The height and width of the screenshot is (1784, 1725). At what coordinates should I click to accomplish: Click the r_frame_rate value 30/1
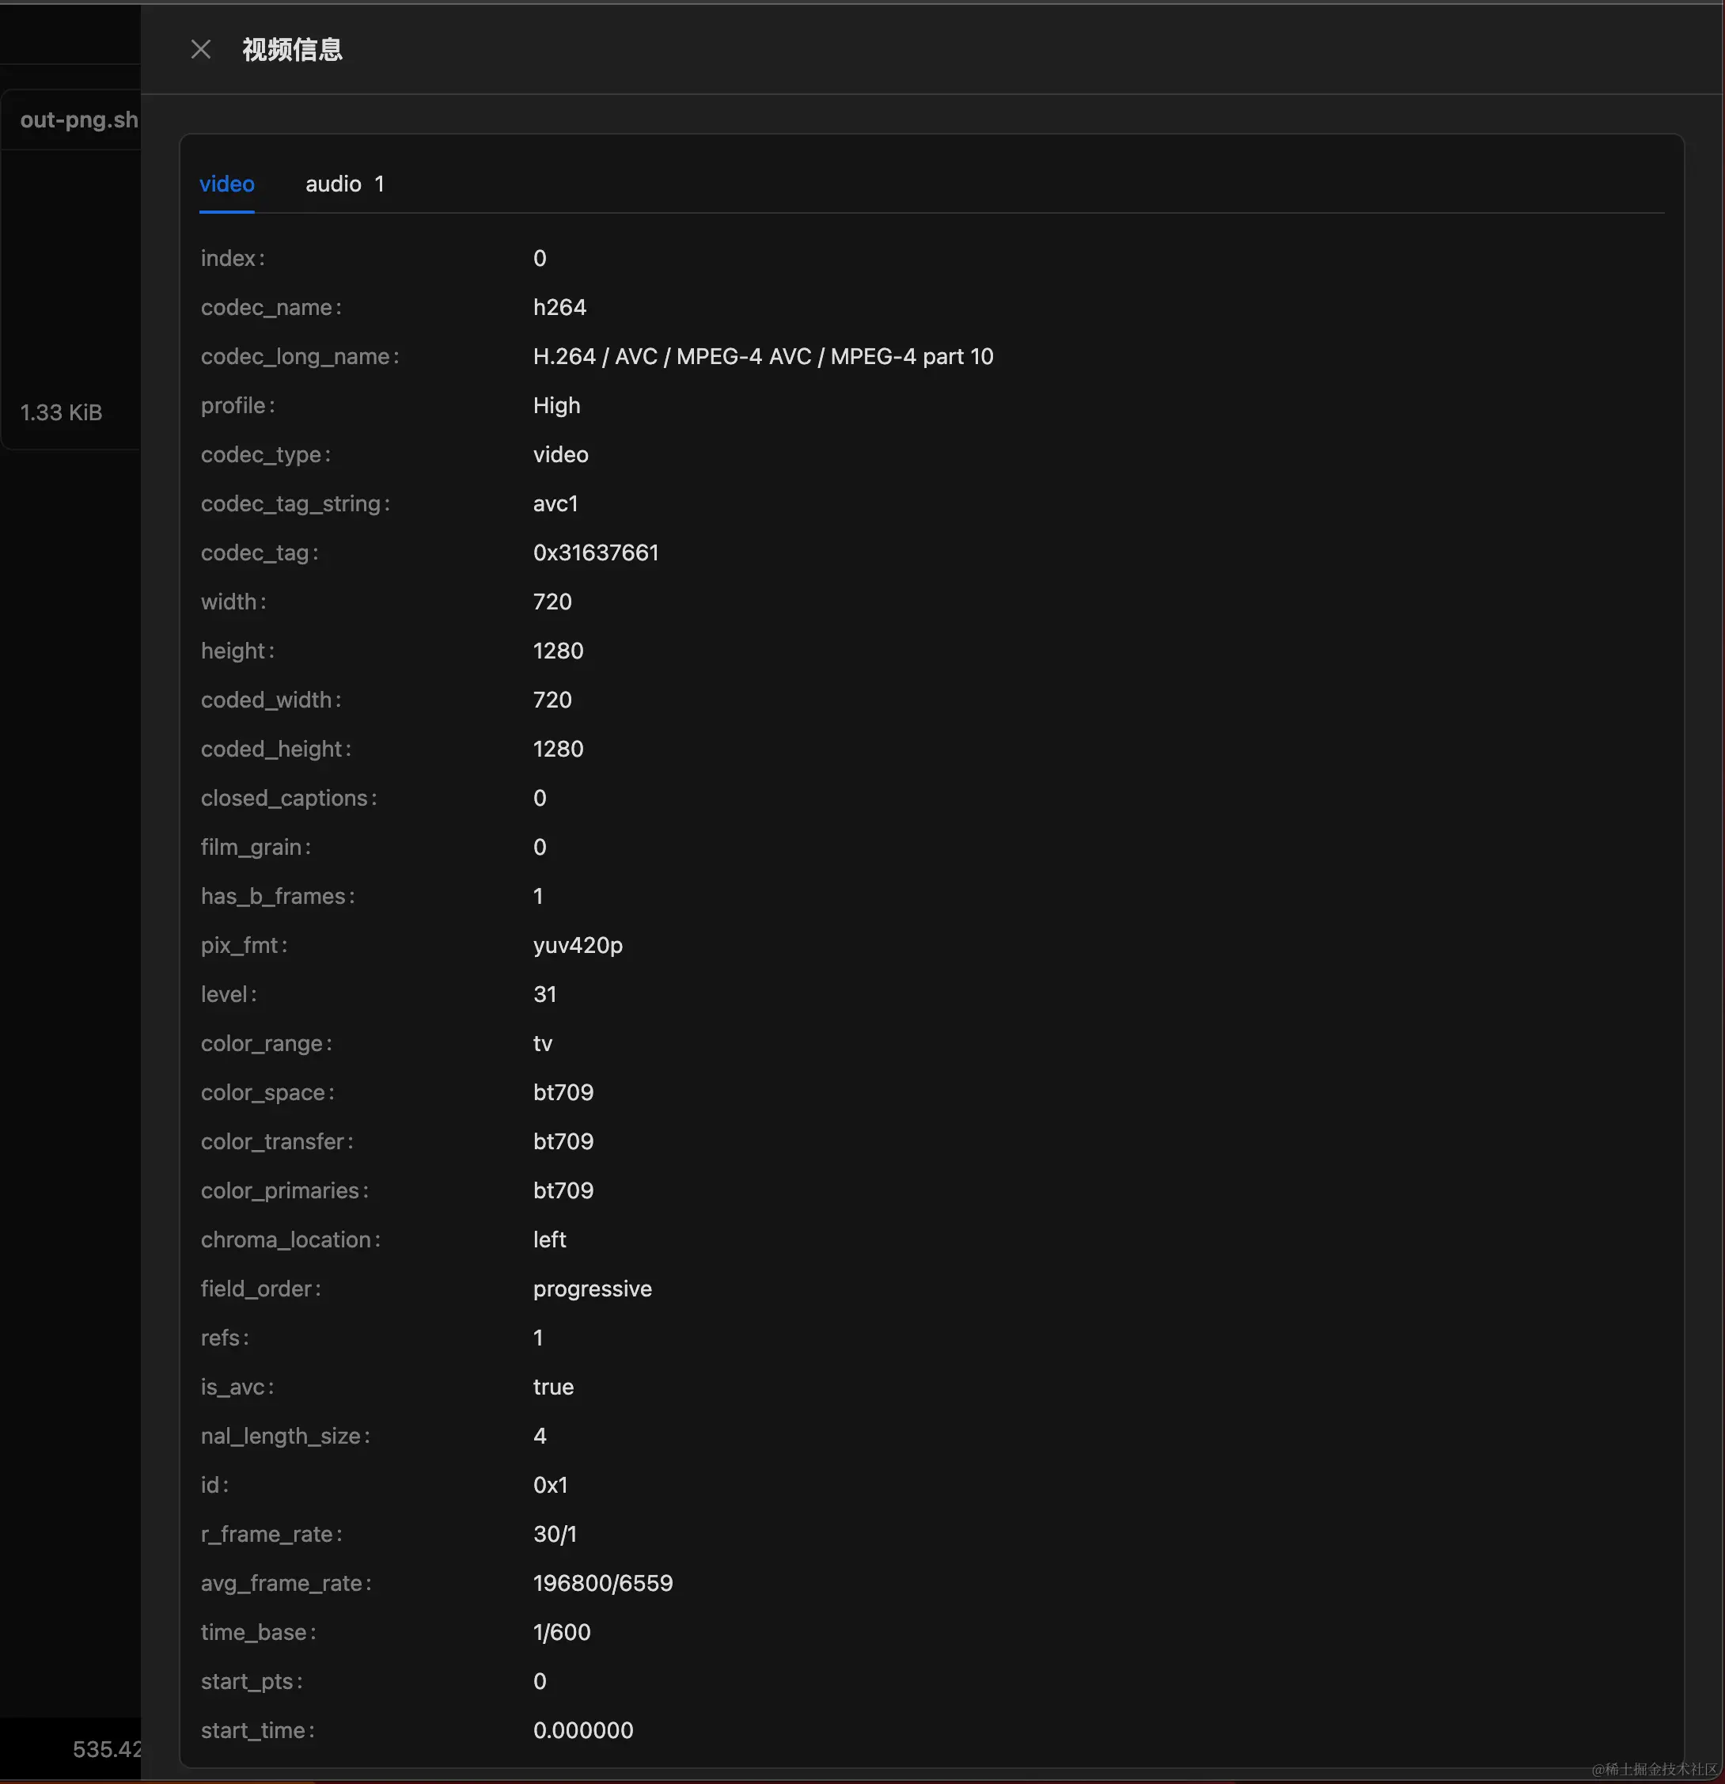[554, 1535]
